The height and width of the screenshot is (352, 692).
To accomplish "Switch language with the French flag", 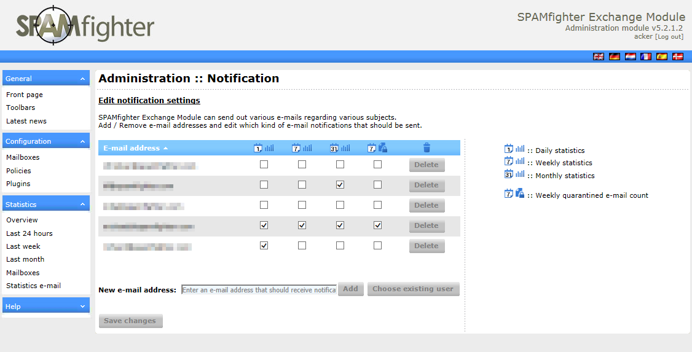I will 646,57.
